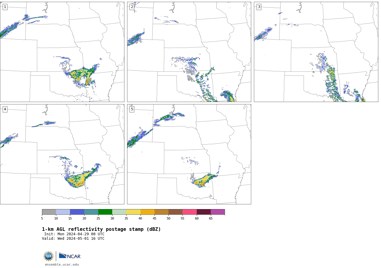Click the panel number label 5

pos(132,109)
